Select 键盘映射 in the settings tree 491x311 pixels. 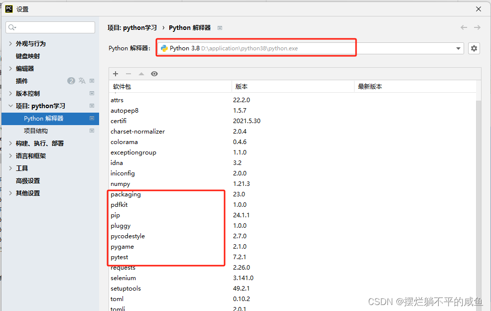click(28, 56)
